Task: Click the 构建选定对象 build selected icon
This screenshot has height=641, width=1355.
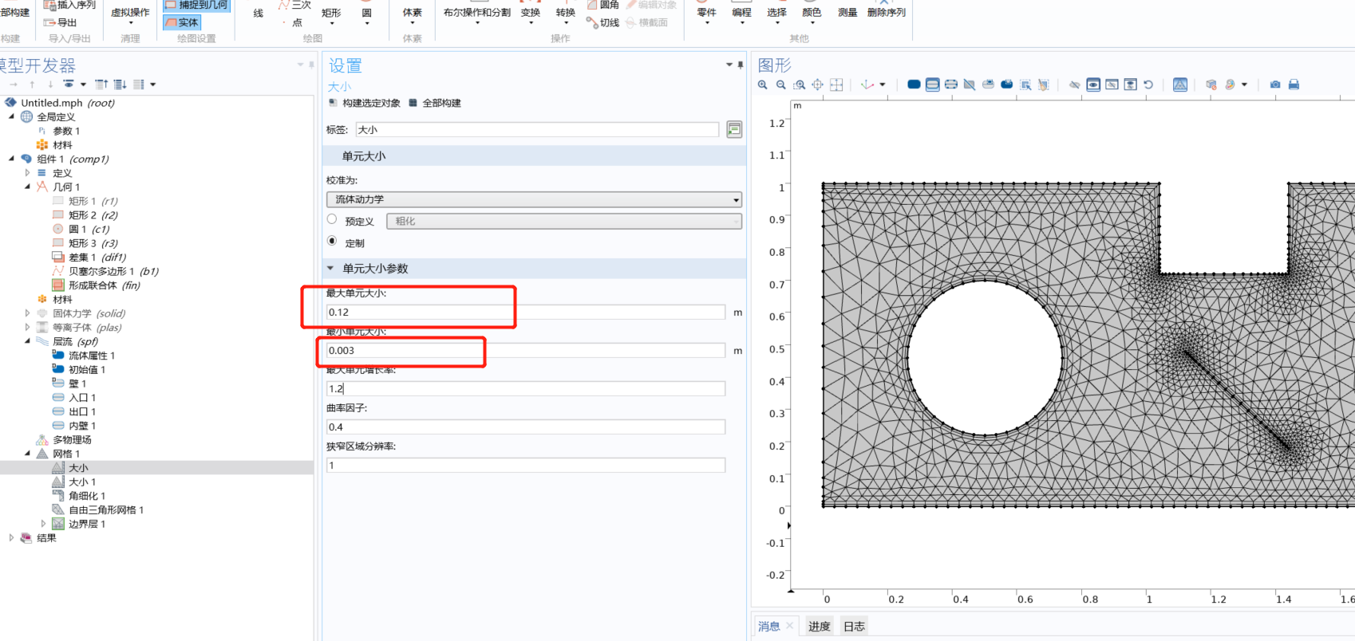Action: [x=334, y=103]
